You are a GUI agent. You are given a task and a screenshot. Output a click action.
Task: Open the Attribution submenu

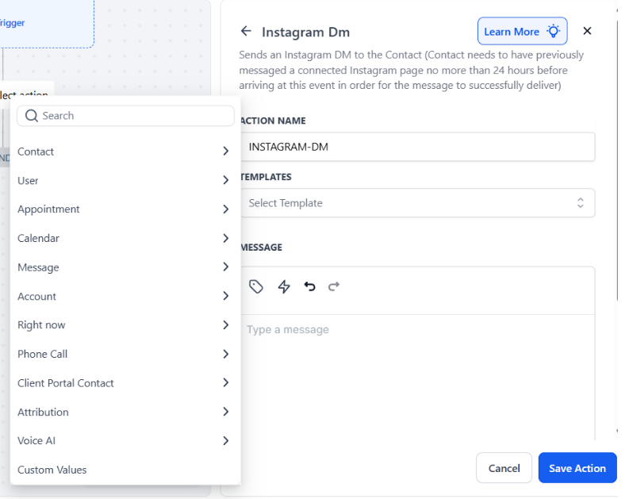pos(125,412)
